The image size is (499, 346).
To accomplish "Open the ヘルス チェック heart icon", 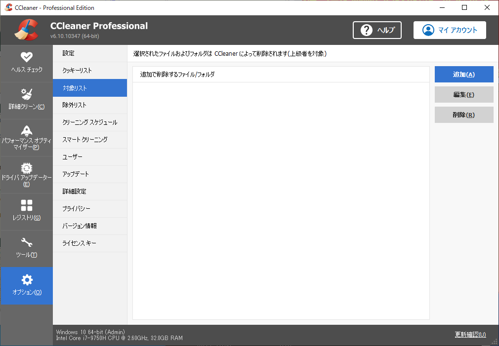I will (x=26, y=57).
